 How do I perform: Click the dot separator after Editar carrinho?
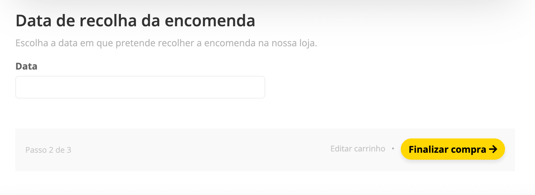point(393,149)
